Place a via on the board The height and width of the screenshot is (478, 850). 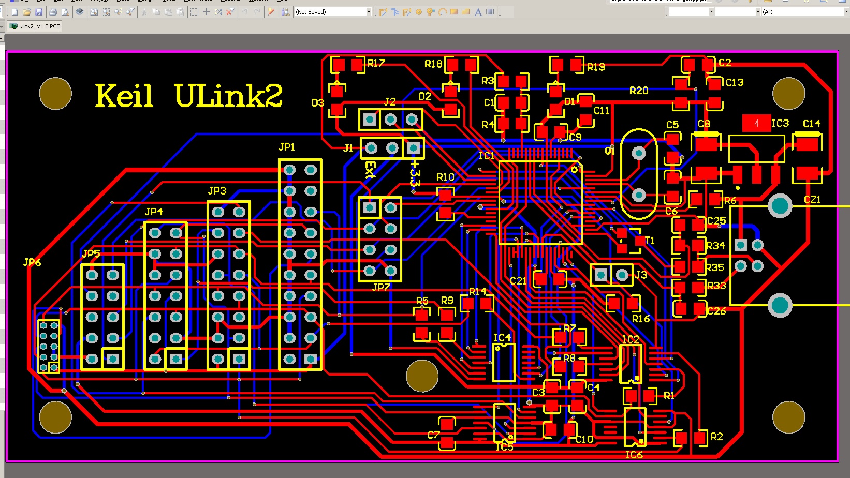tap(430, 12)
